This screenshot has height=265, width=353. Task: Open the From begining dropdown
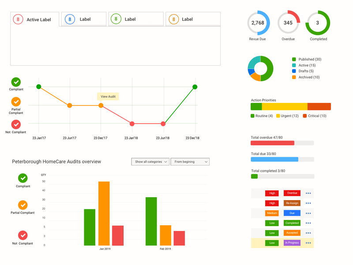click(x=190, y=162)
